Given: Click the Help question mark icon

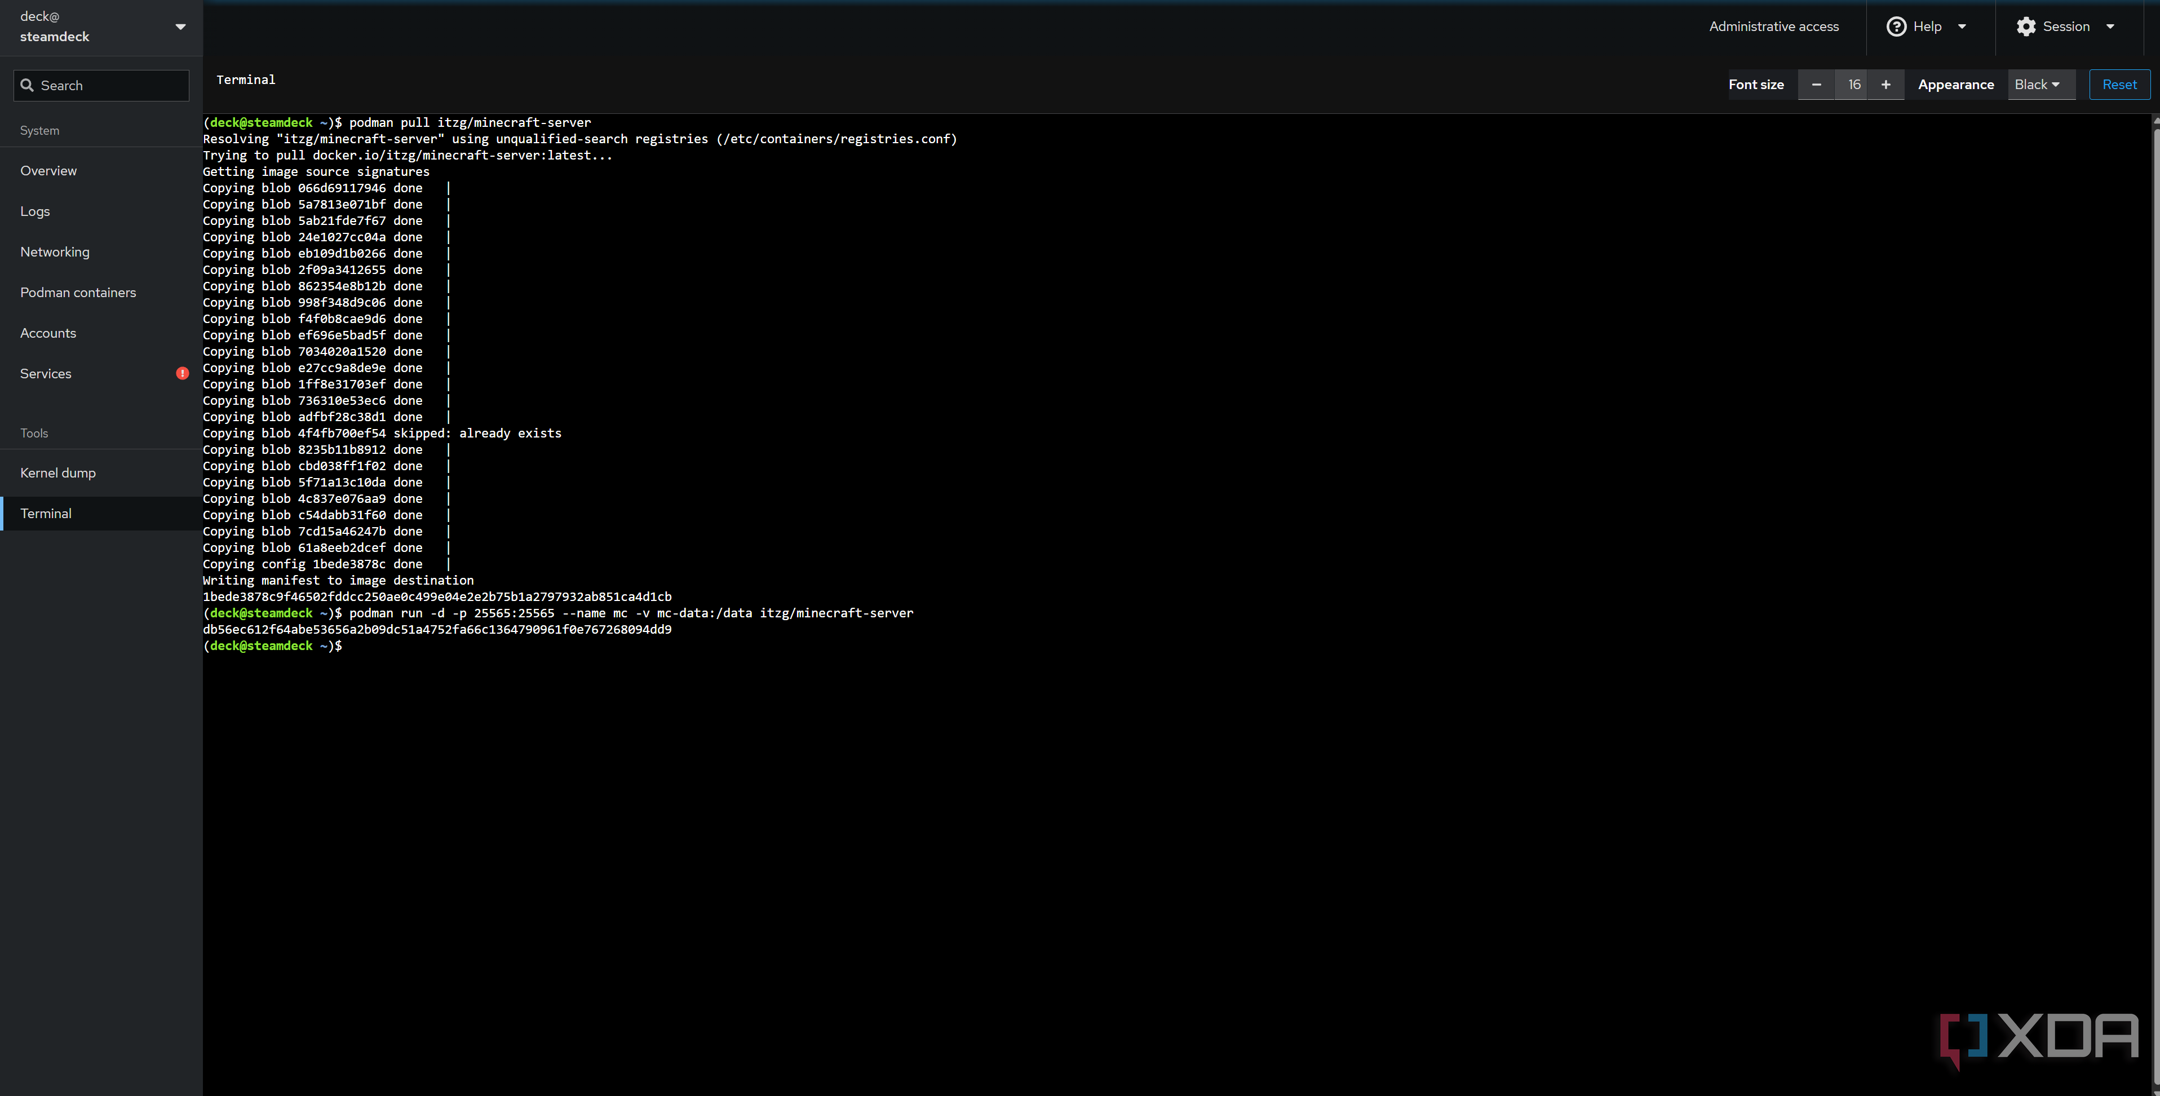Looking at the screenshot, I should pyautogui.click(x=1896, y=27).
